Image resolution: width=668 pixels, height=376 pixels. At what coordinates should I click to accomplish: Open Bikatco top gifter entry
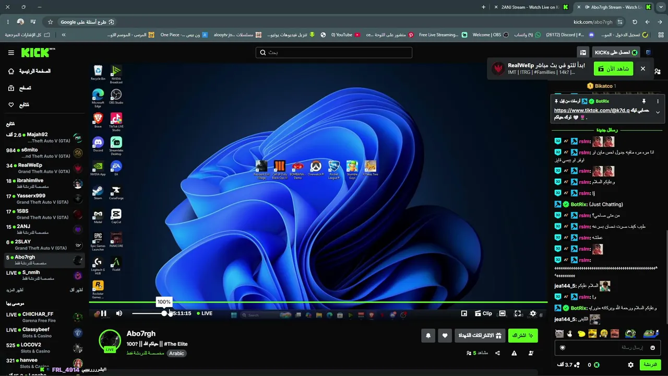[x=602, y=86]
